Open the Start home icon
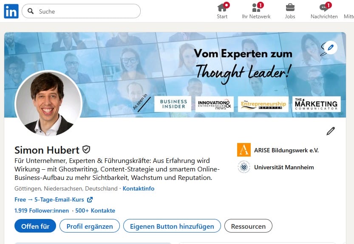Image resolution: width=354 pixels, height=244 pixels. pos(222,8)
